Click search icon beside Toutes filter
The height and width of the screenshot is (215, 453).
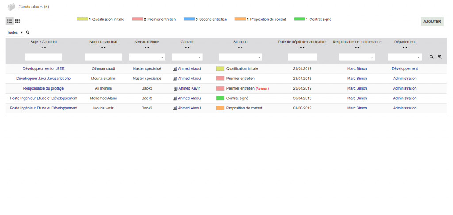click(27, 33)
